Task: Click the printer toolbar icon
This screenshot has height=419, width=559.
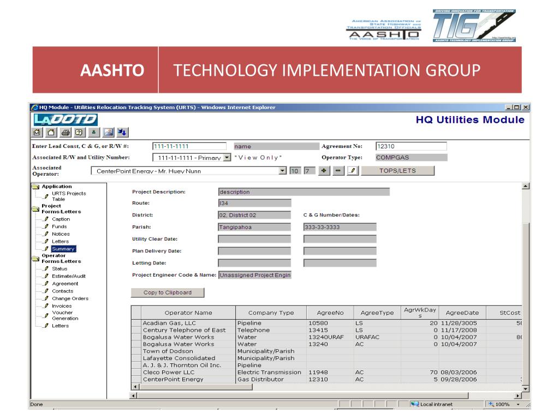Action: pyautogui.click(x=66, y=133)
